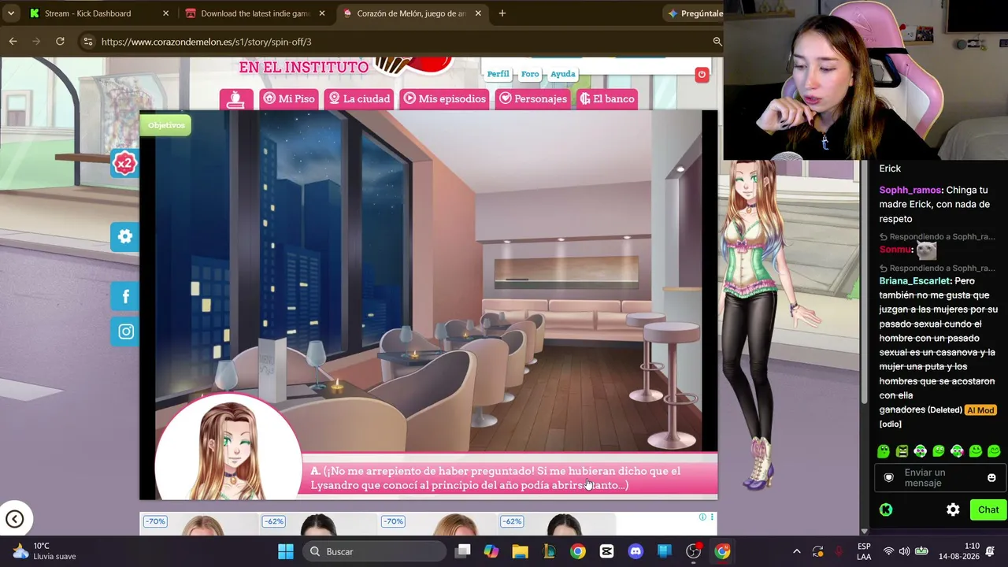Reload the current browser page

click(x=60, y=42)
